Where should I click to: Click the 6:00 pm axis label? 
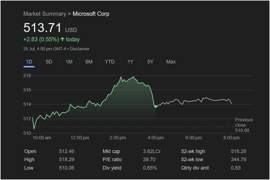[x=194, y=138]
